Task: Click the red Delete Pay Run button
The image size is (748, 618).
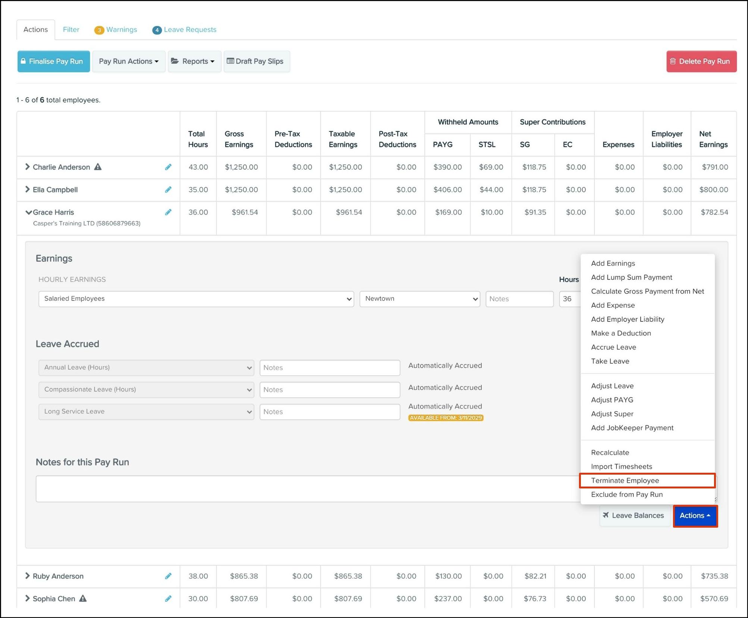Action: [x=701, y=61]
